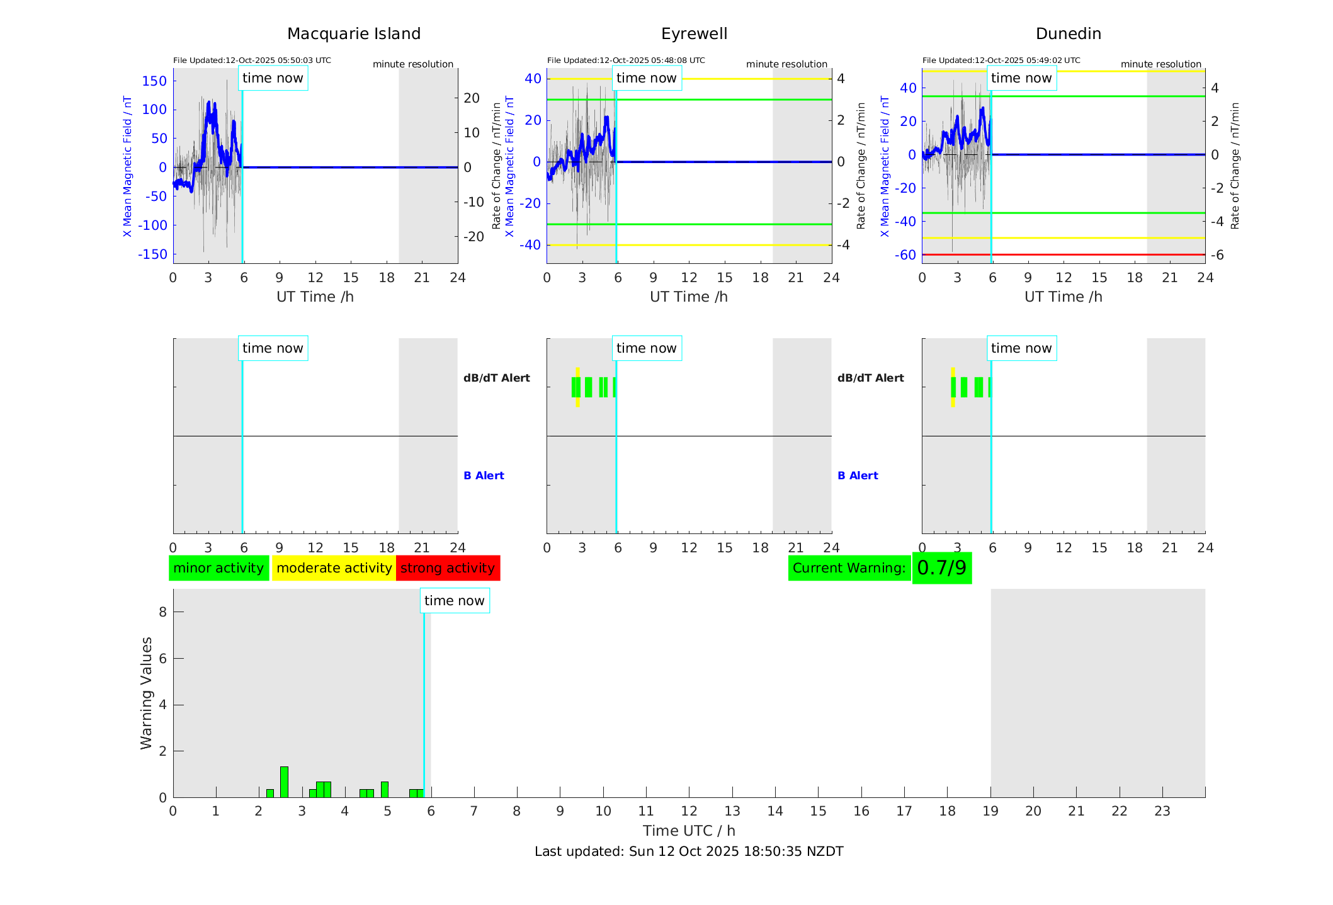Image resolution: width=1333 pixels, height=905 pixels.
Task: Click the red threshold line in Dunedin plot
Action: (x=1070, y=254)
